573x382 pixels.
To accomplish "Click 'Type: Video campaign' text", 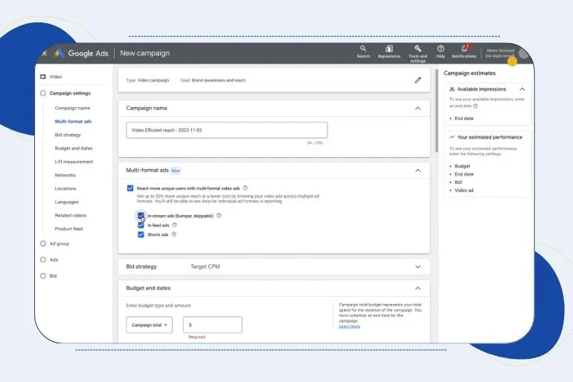I will [x=147, y=80].
